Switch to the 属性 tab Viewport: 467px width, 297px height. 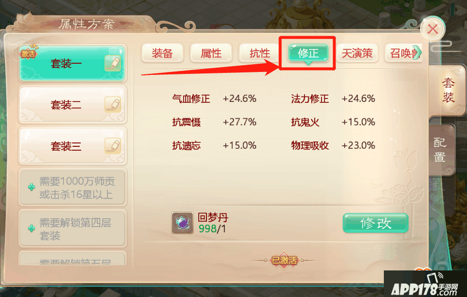[x=211, y=53]
